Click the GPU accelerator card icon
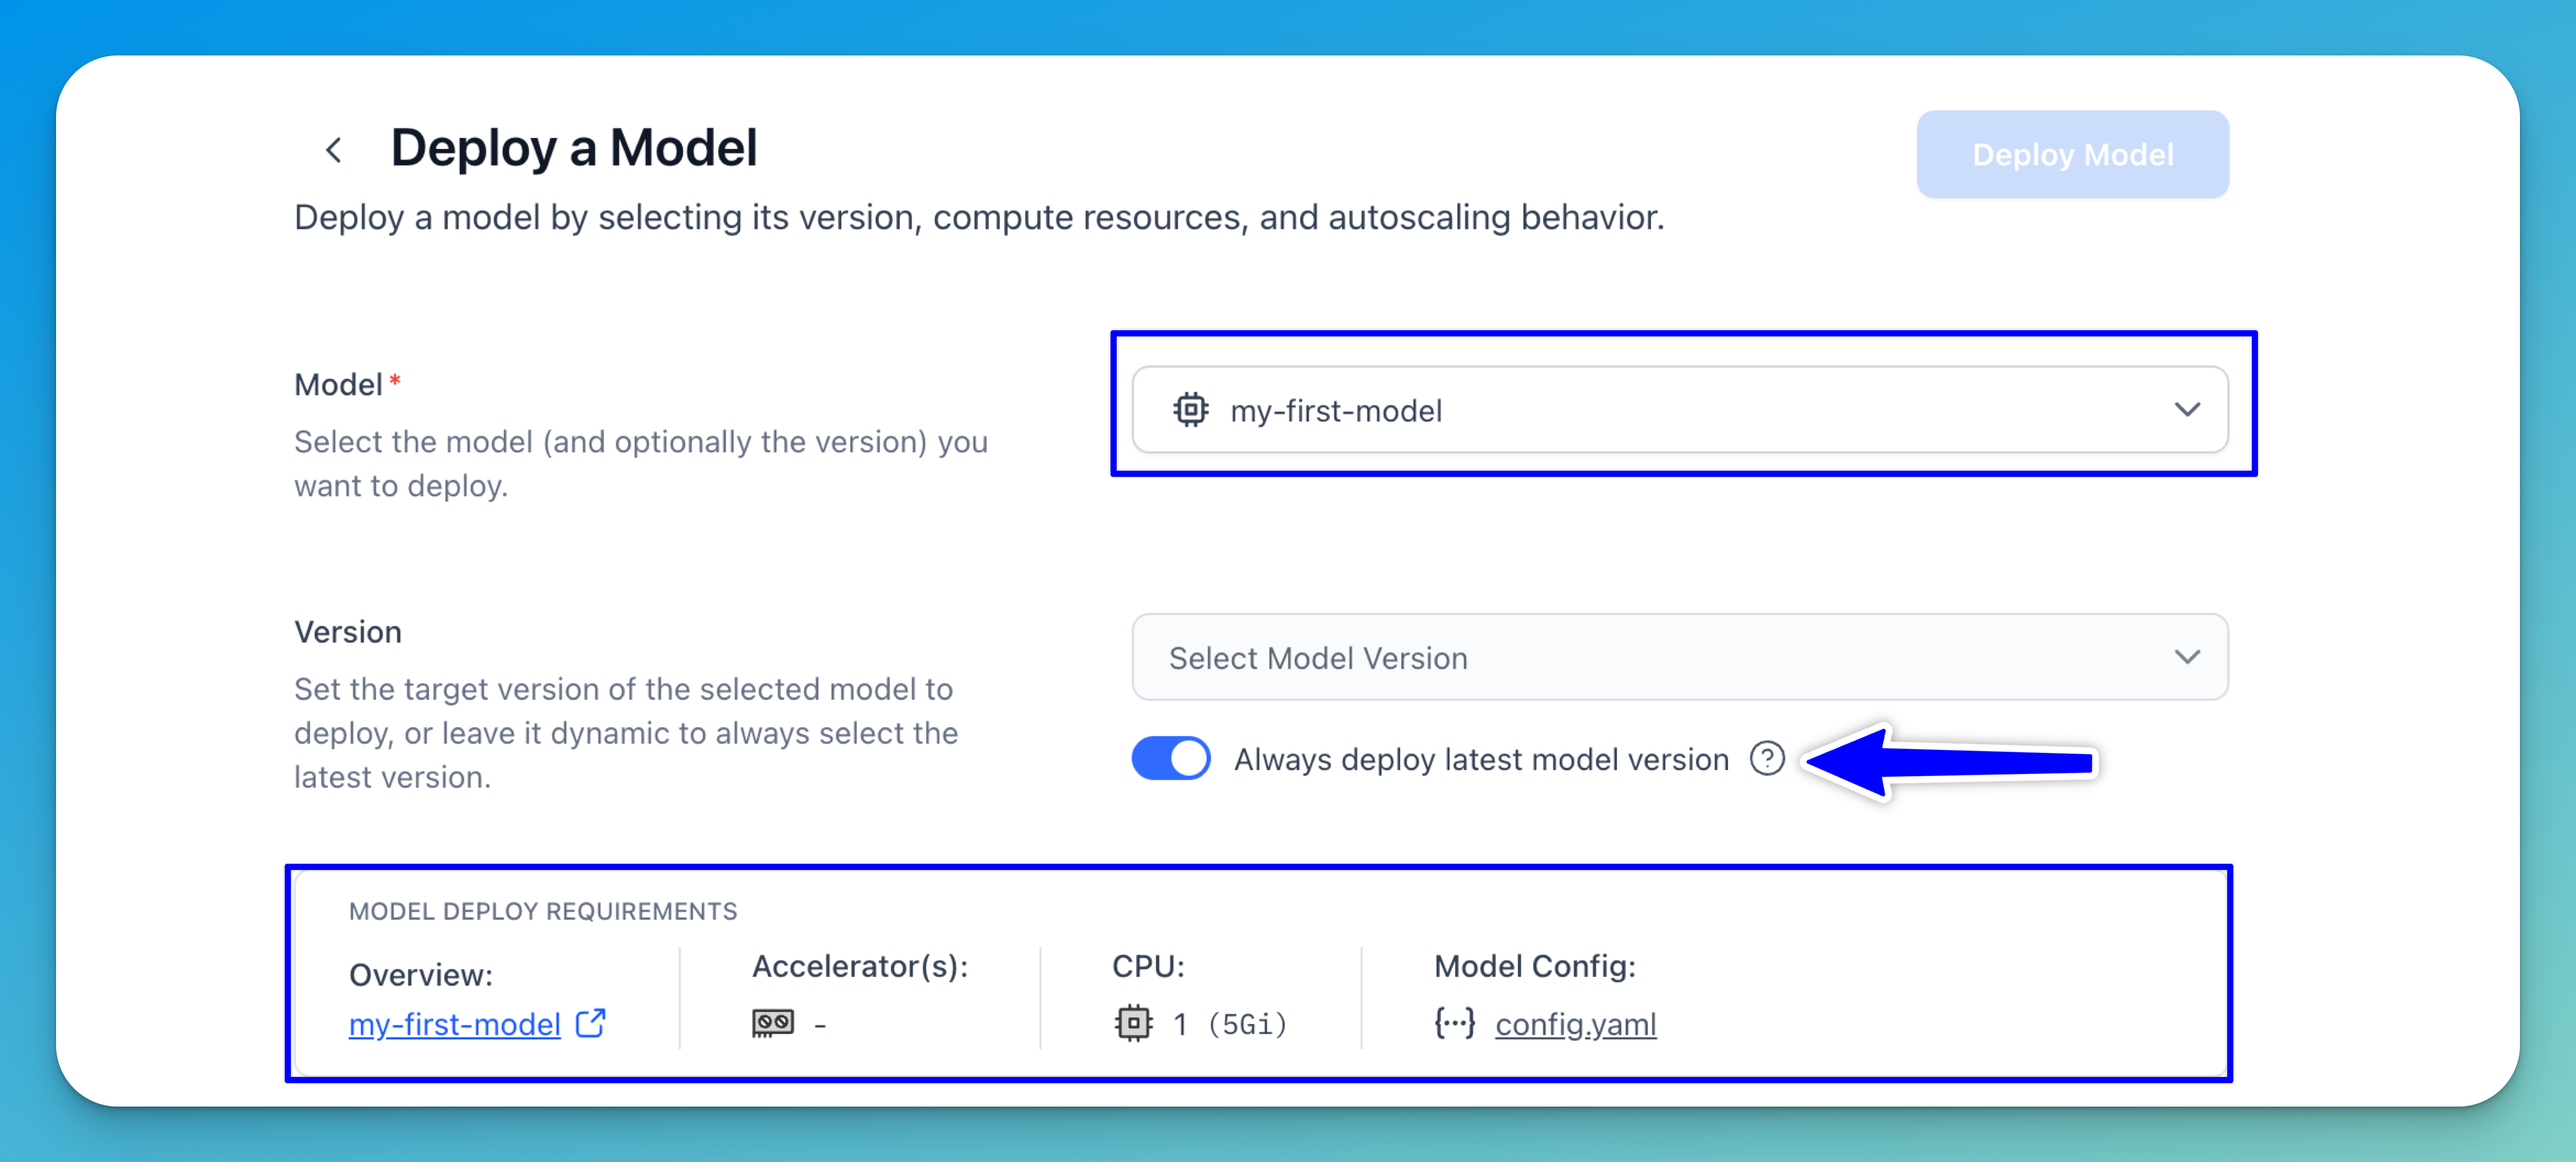Viewport: 2576px width, 1162px height. 773,1023
